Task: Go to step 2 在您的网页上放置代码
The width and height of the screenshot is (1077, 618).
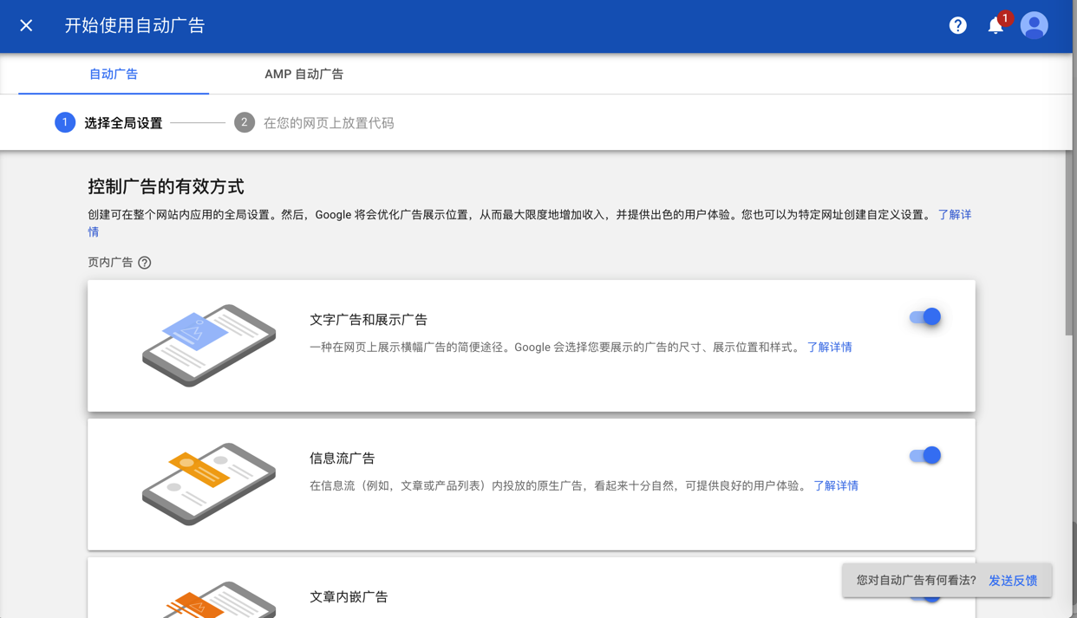Action: (x=314, y=123)
